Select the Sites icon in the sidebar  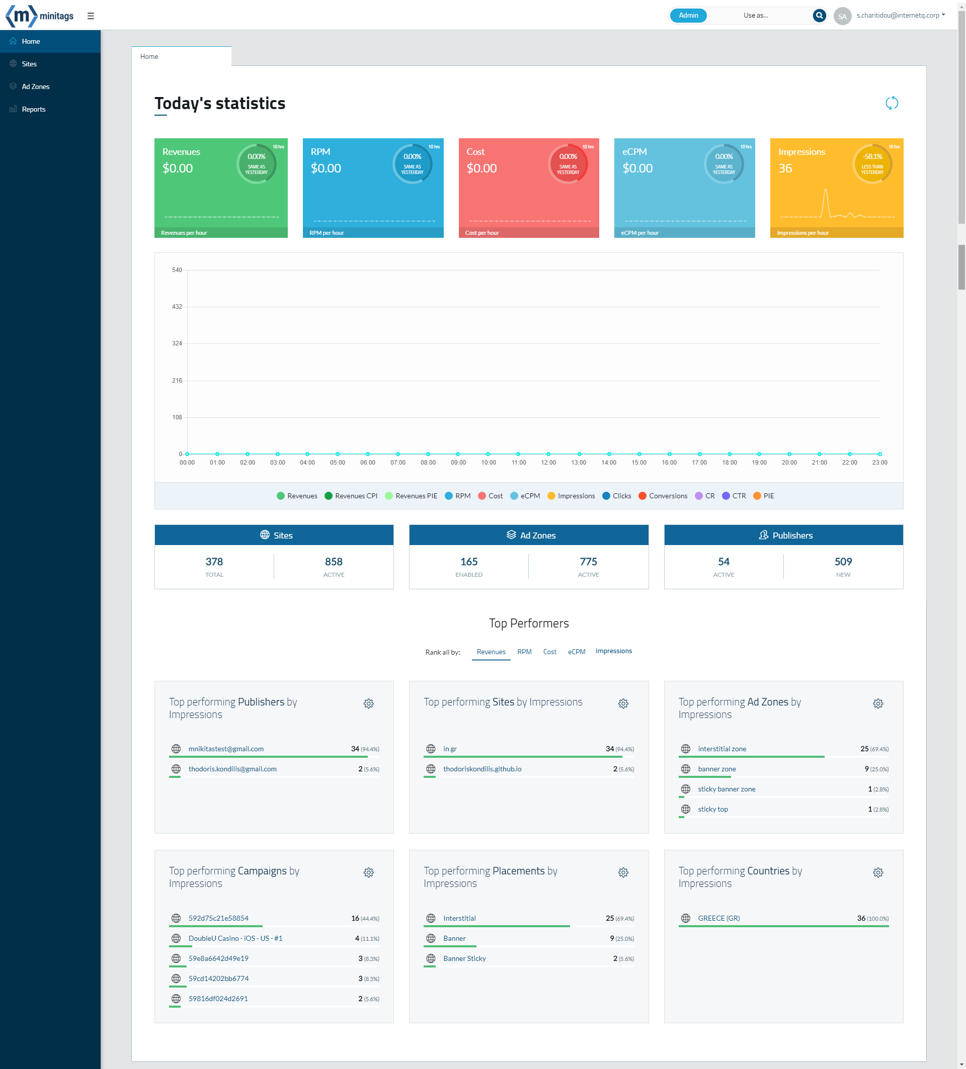point(12,64)
